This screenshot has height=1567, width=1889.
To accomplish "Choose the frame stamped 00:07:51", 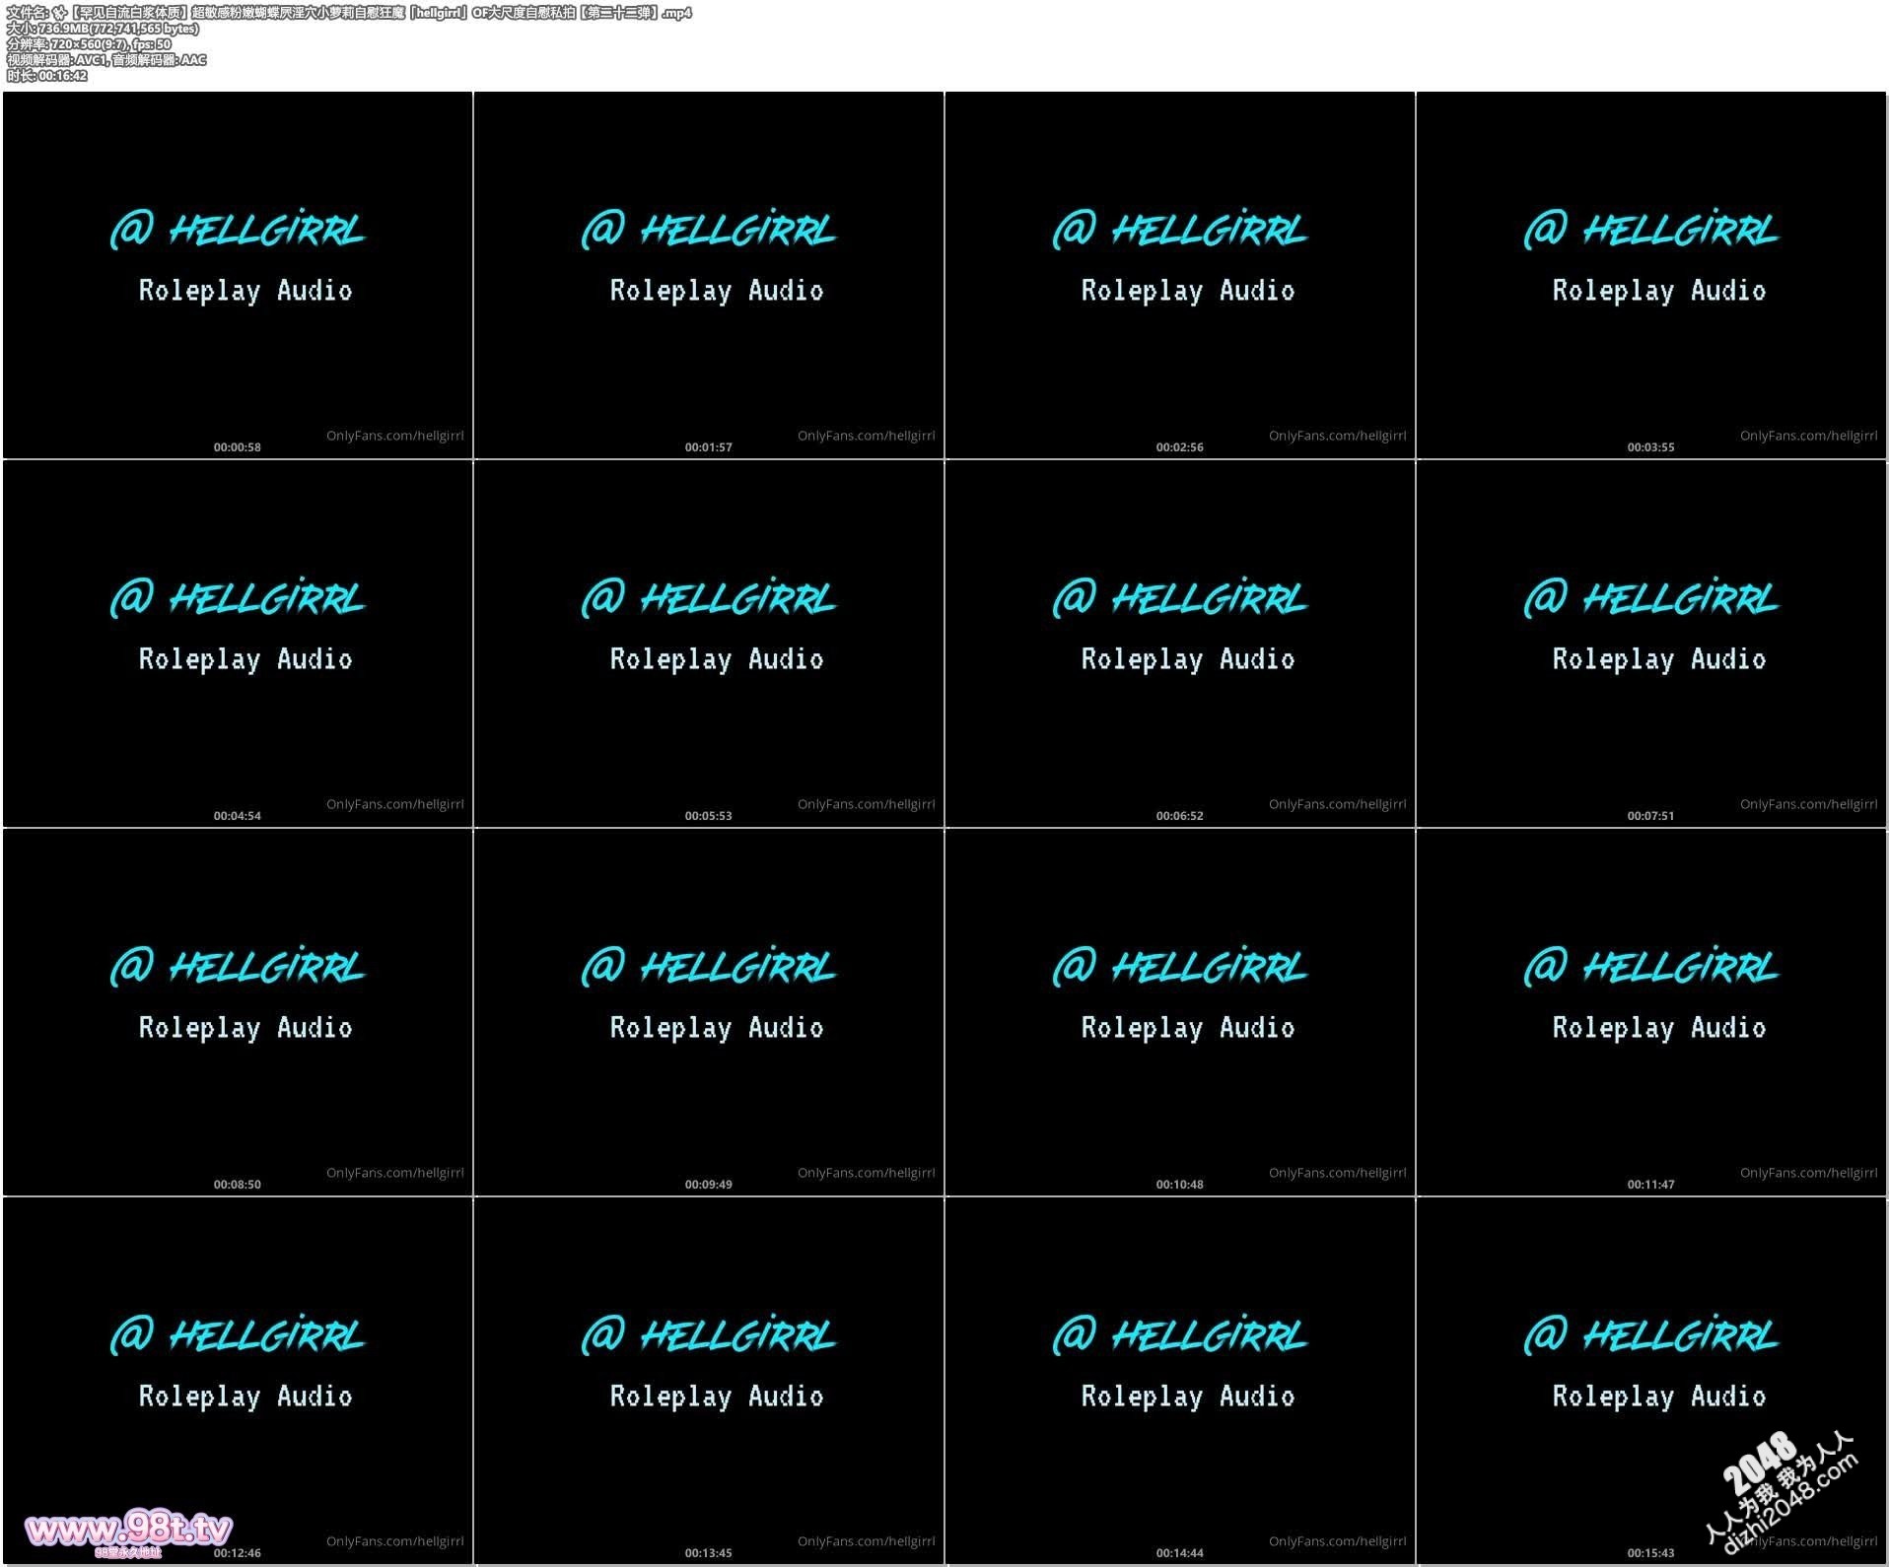I will click(x=1651, y=644).
